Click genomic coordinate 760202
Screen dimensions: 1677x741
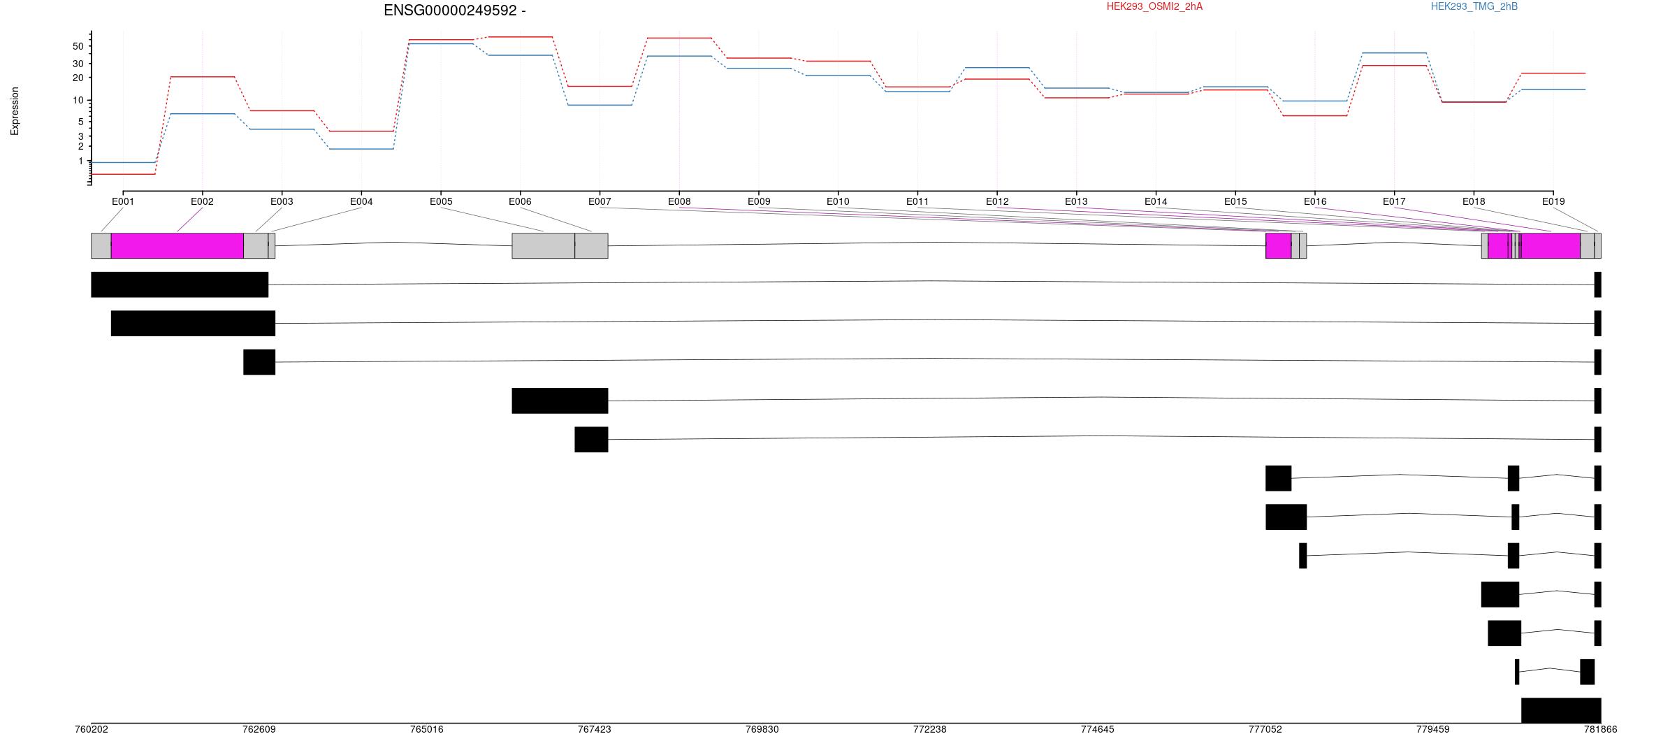coord(92,729)
